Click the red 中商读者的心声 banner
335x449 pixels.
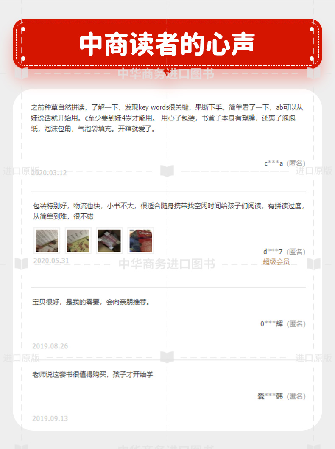coord(167,44)
